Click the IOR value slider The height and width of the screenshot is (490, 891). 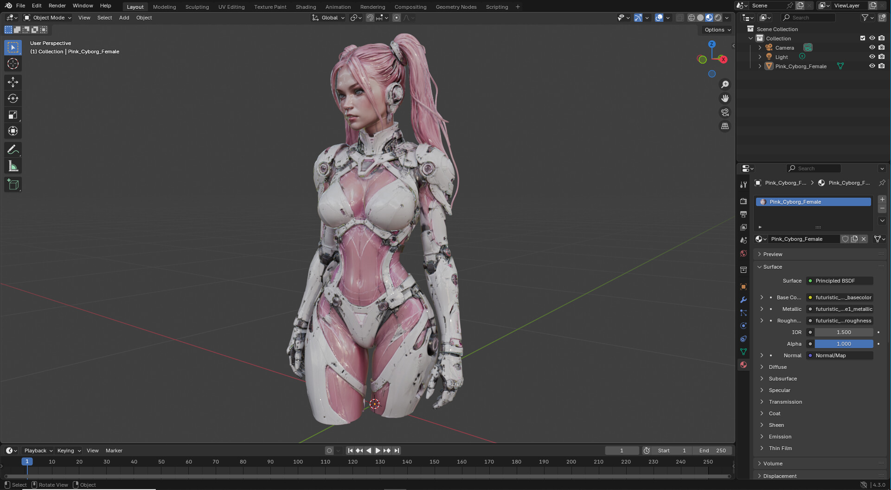844,332
